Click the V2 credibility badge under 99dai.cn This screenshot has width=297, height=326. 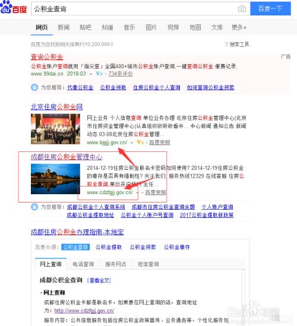tap(99, 74)
